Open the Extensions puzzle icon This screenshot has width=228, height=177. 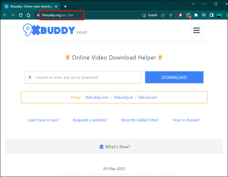point(196,15)
